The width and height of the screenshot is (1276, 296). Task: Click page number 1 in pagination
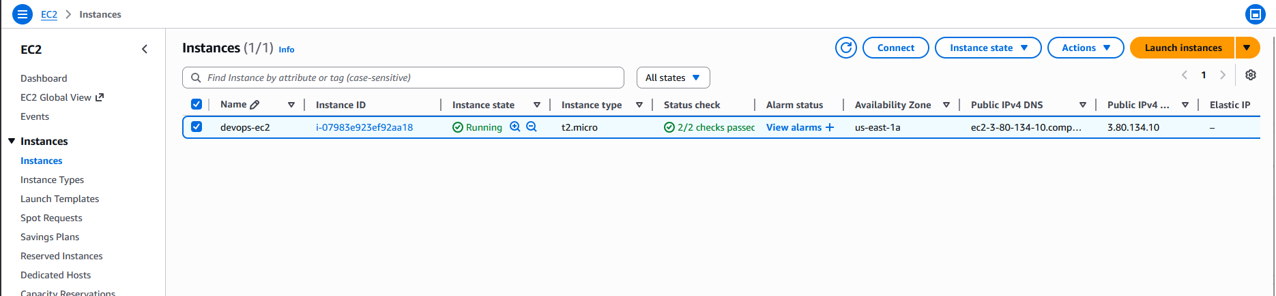1204,75
